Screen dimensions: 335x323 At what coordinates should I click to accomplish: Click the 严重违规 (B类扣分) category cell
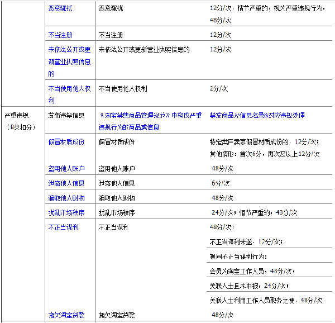pos(20,121)
